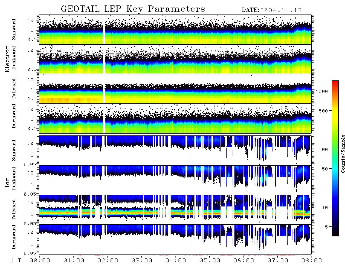Viewport: 345px width, 266px height.
Task: Select the Electron "Tailward" panel label
Action: [14, 89]
